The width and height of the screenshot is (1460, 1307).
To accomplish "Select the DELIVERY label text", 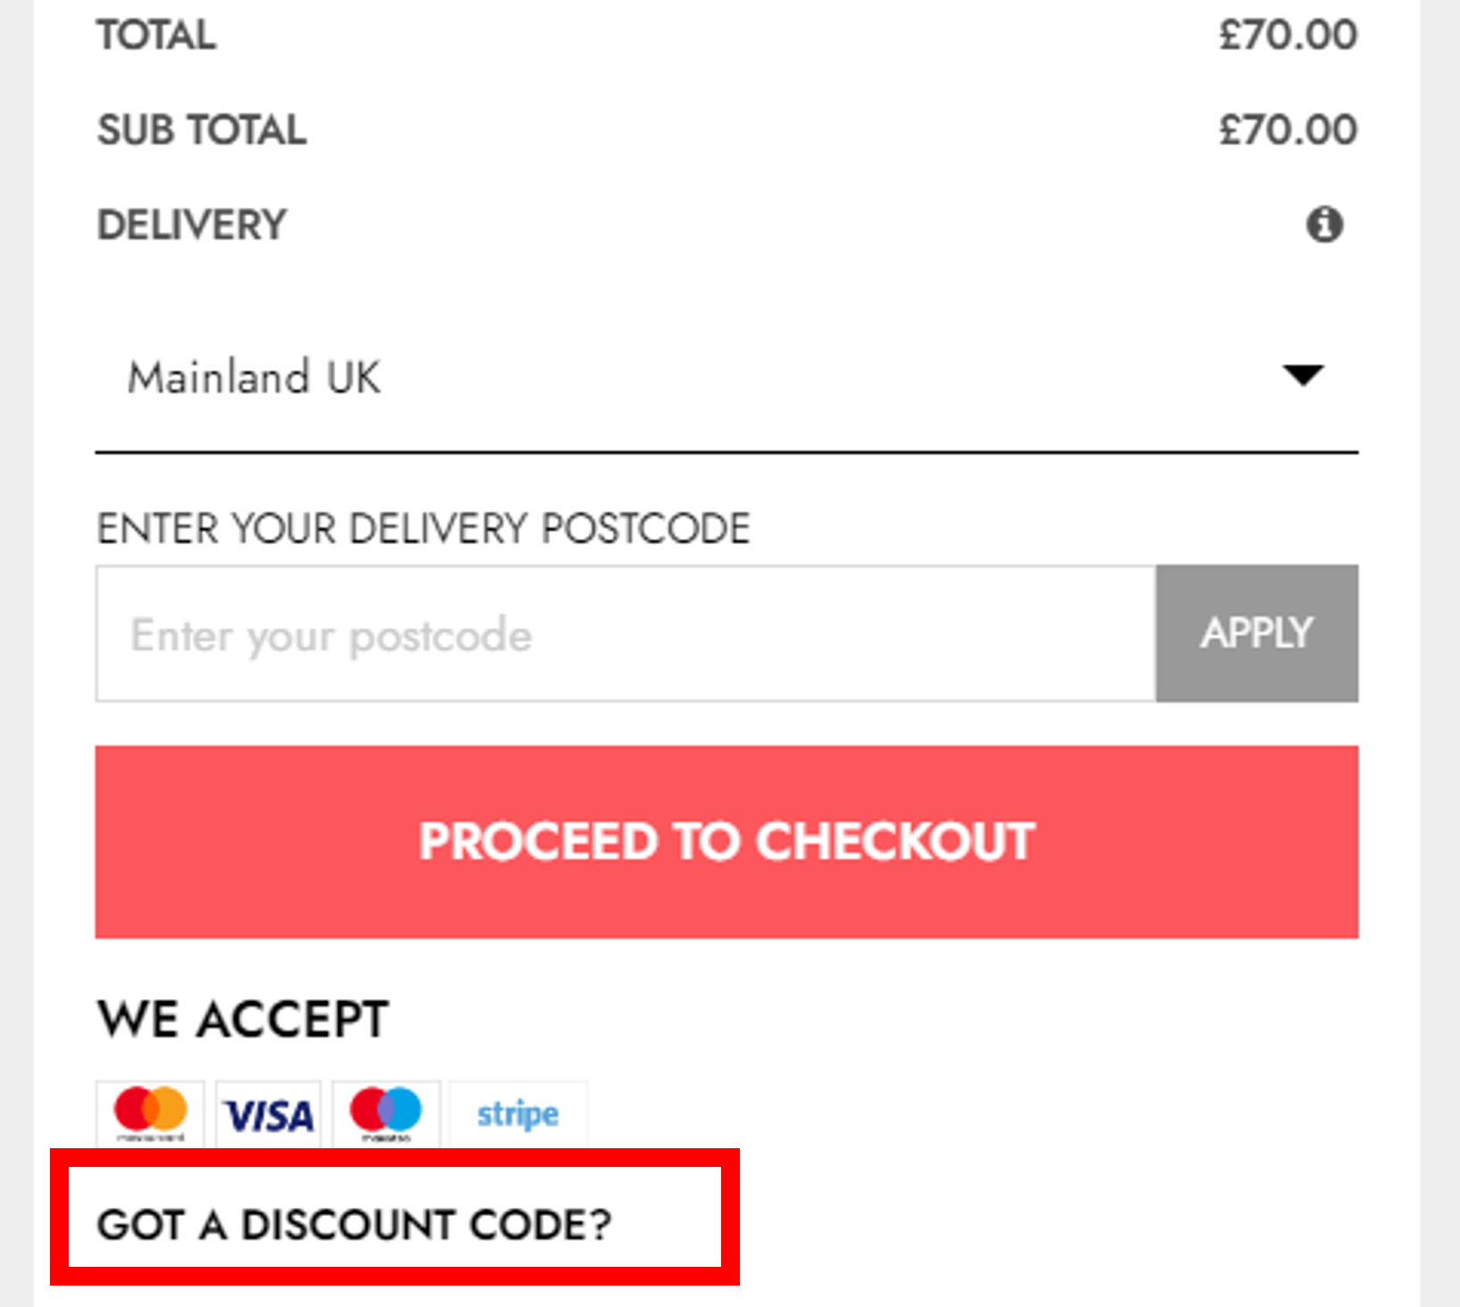I will click(192, 225).
